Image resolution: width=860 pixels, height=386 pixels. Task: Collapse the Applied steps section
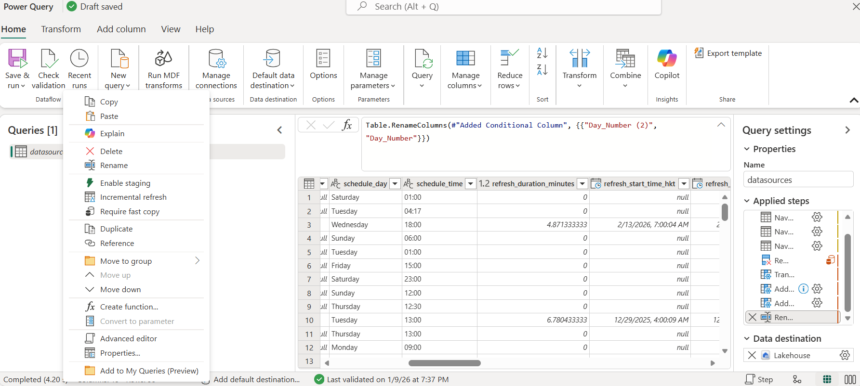point(747,201)
